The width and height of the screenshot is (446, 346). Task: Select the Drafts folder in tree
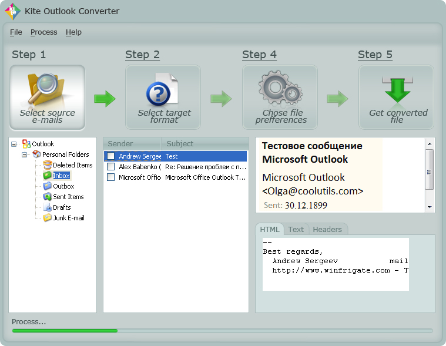(62, 207)
